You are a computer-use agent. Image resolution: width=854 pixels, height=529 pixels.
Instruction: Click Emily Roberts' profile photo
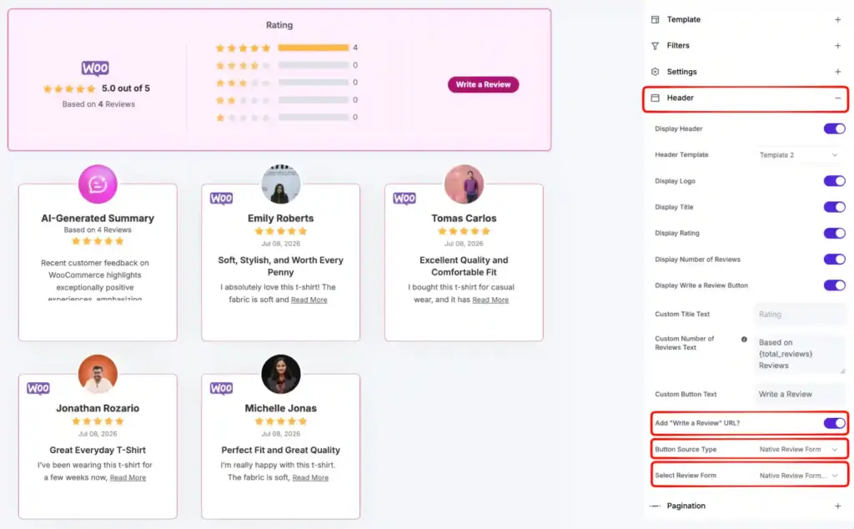(x=281, y=184)
